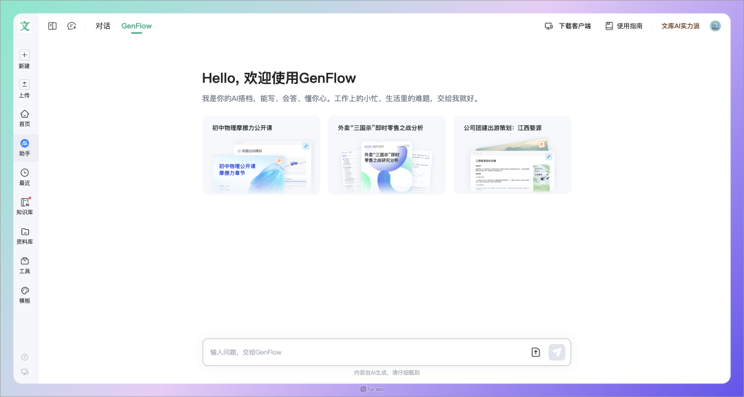Select the 助手 (Assistant) sidebar icon

pos(24,143)
